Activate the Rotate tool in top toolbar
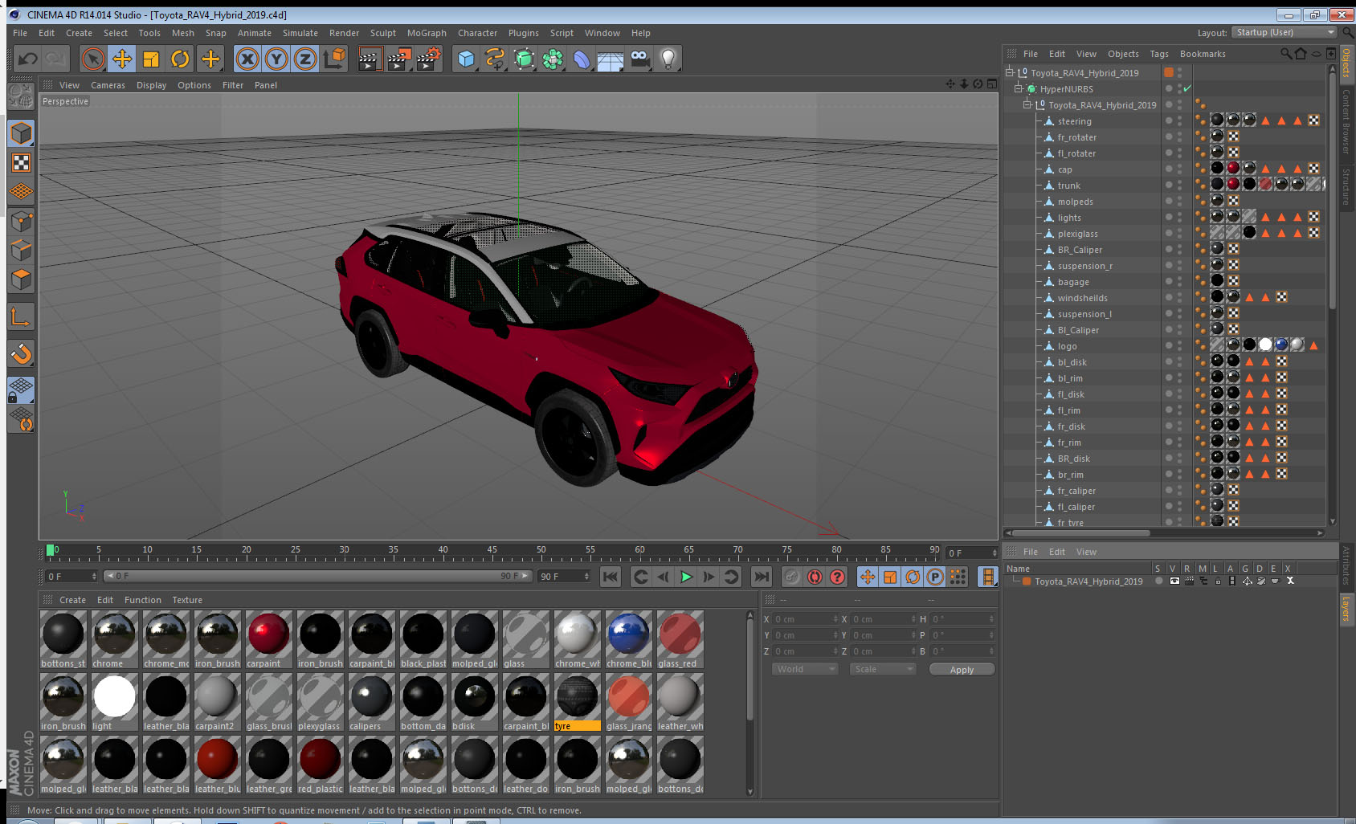The width and height of the screenshot is (1356, 824). coord(180,59)
